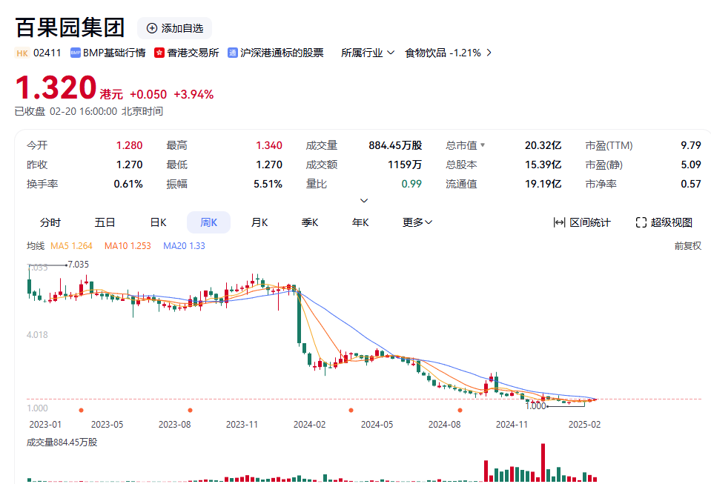711x484 pixels.
Task: Click the stock code 02411
Action: point(47,53)
